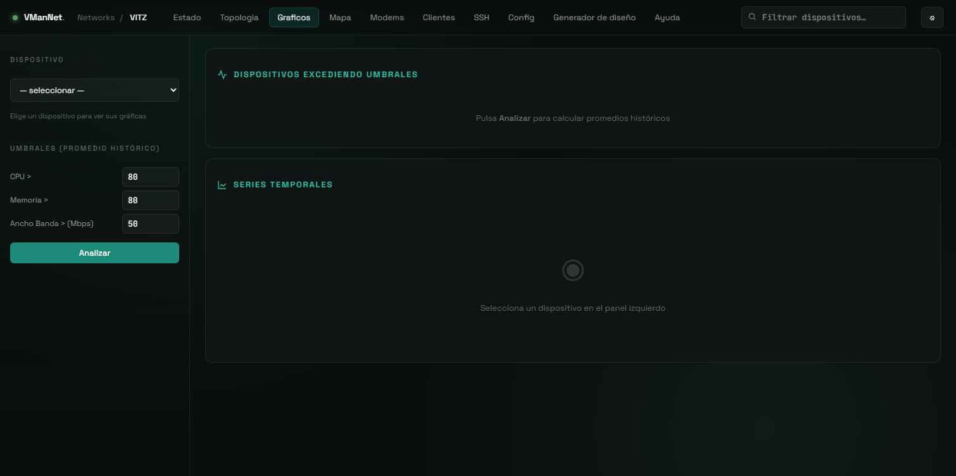956x476 pixels.
Task: Click the 'Pulsa Analizar para calcular promedios históricos' text
Action: (572, 118)
